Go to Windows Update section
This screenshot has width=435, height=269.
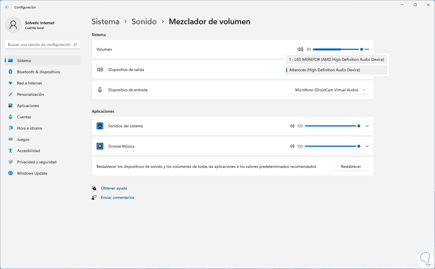pyautogui.click(x=32, y=173)
